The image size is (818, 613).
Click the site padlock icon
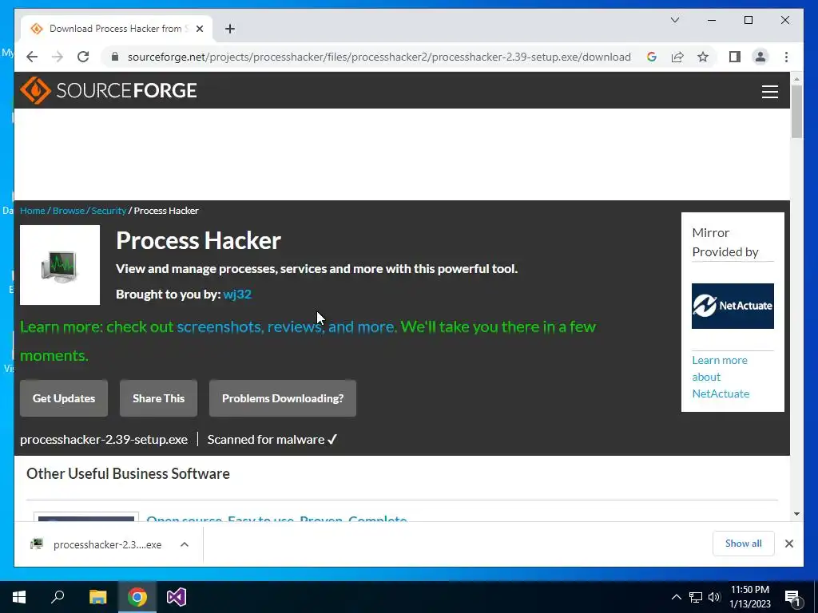115,57
